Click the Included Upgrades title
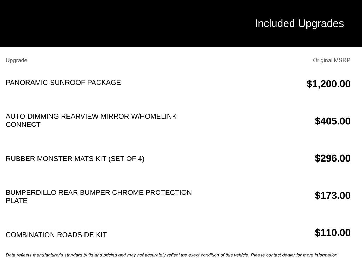This screenshot has height=272, width=362. tap(299, 23)
